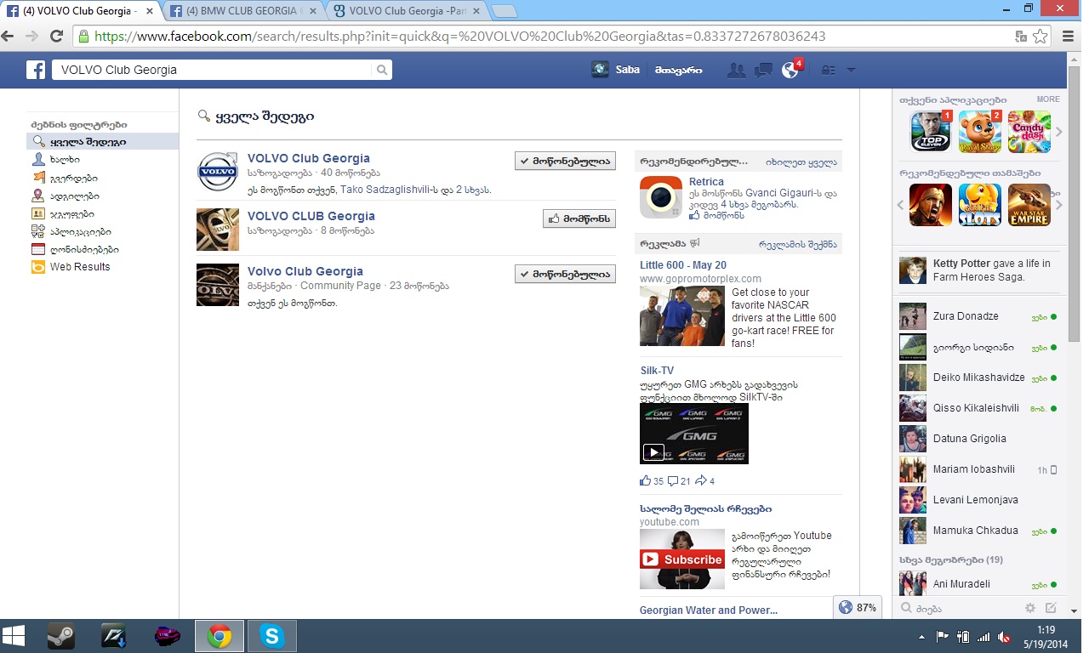Show hidden system tray icons
Viewport: 1089px width, 653px height.
[921, 636]
